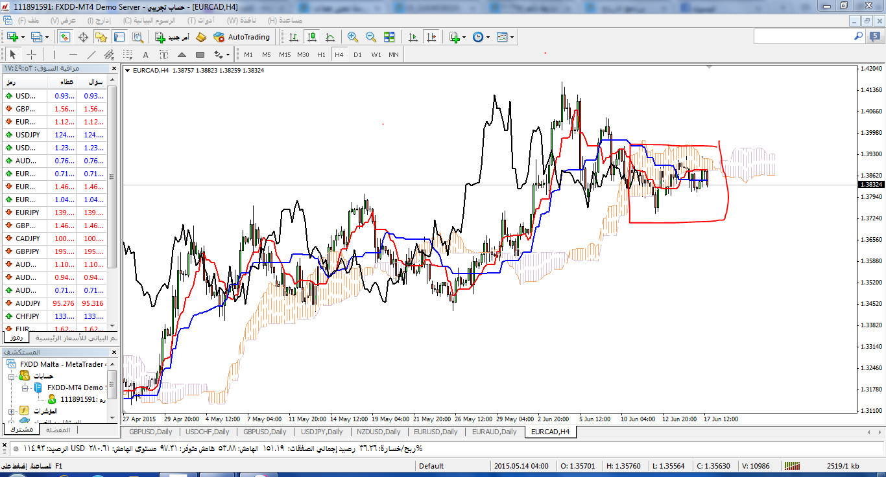Screen dimensions: 886x477
Task: Select the trendline drawing tool
Action: tap(91, 54)
